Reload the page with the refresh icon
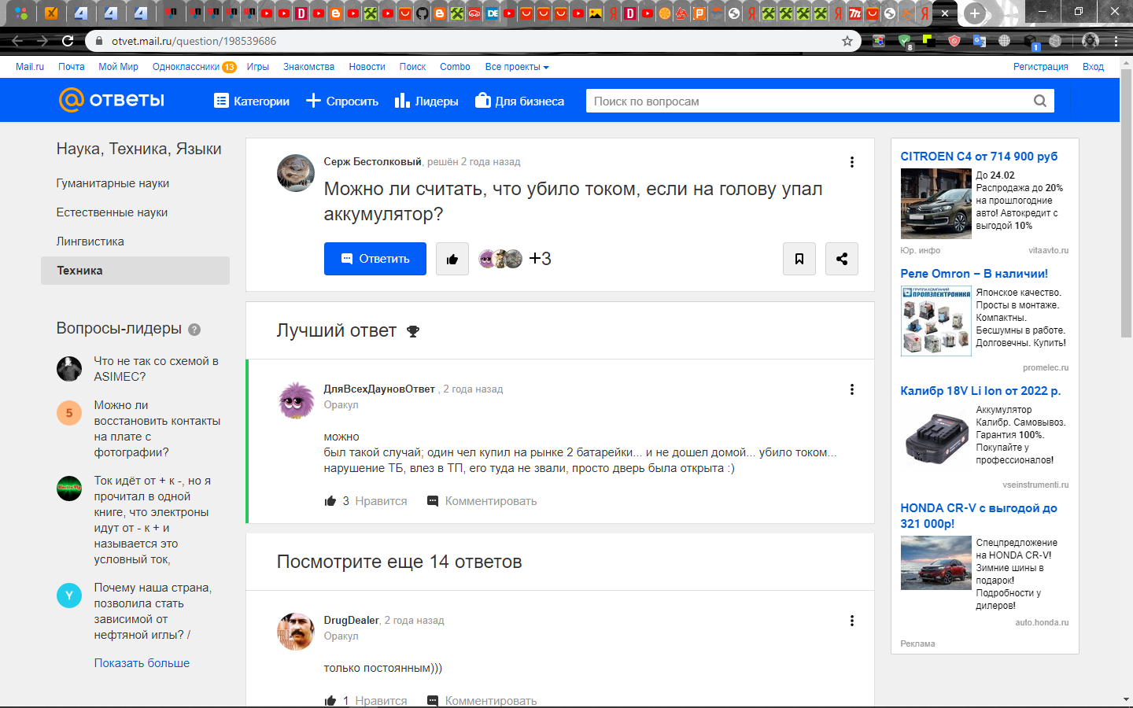Viewport: 1133px width, 708px height. pos(68,41)
